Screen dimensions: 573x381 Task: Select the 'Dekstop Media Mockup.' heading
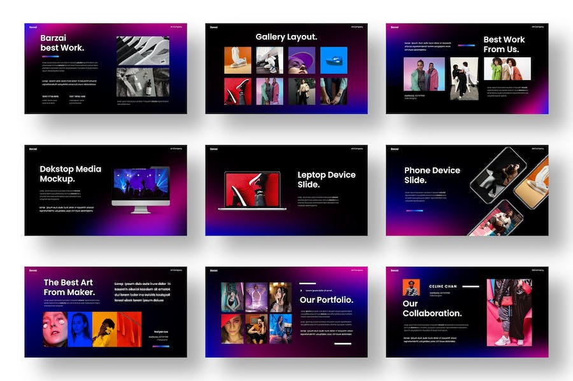pos(70,174)
